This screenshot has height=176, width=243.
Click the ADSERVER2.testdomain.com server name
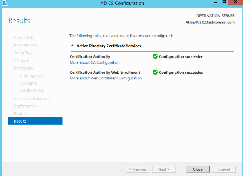tap(210, 22)
